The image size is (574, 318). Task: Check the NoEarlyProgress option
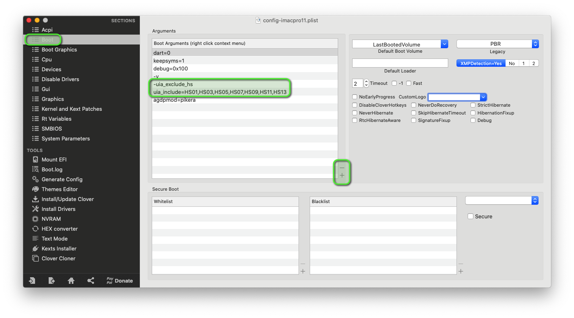(355, 97)
